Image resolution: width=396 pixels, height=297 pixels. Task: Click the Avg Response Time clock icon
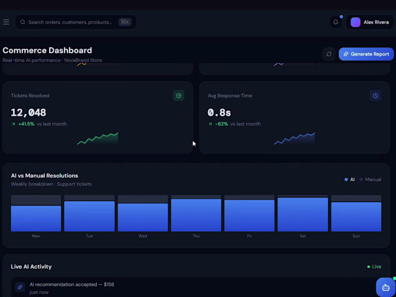[375, 96]
